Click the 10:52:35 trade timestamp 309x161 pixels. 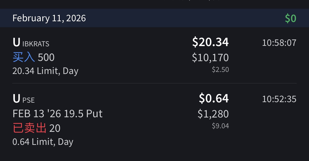click(279, 99)
